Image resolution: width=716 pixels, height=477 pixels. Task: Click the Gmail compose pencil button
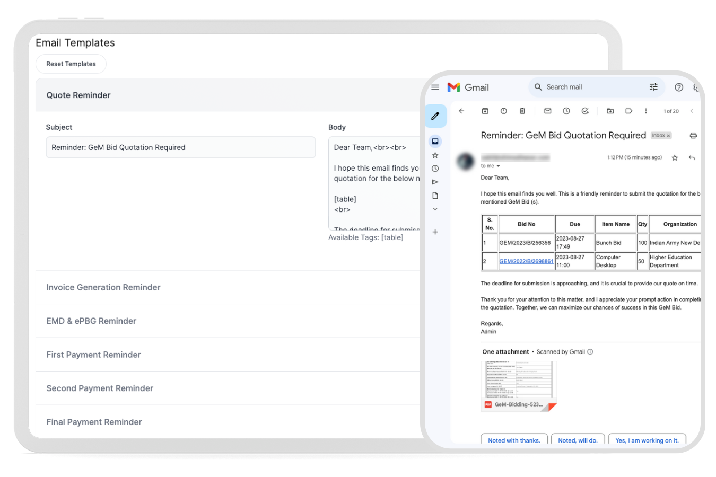coord(435,116)
